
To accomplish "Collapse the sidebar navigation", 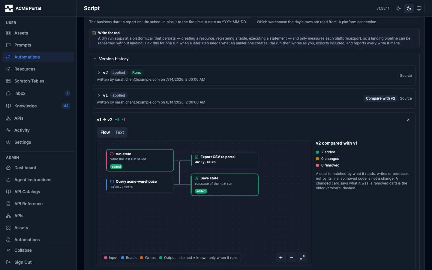I will tap(38, 250).
